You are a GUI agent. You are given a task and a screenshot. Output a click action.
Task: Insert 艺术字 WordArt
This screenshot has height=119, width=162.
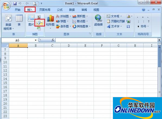[x=114, y=26]
